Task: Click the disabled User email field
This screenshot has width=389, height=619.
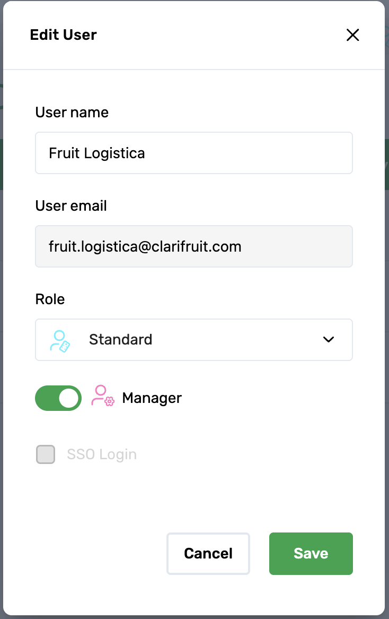Action: (x=194, y=246)
